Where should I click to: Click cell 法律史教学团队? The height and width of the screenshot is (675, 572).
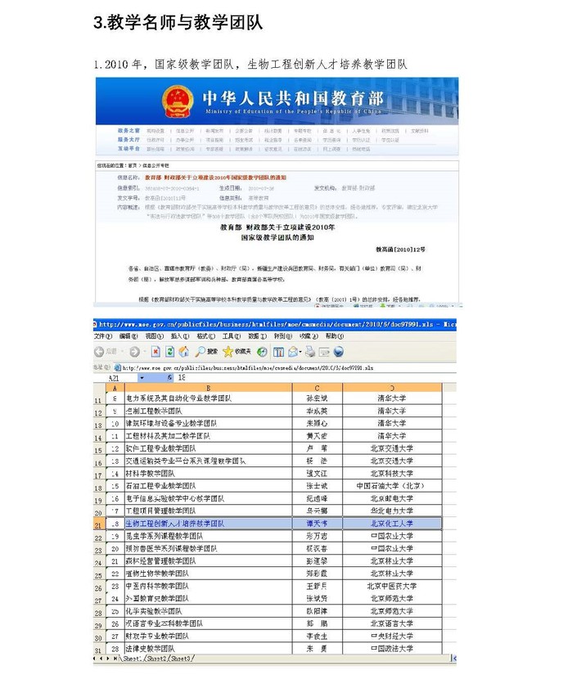209,649
